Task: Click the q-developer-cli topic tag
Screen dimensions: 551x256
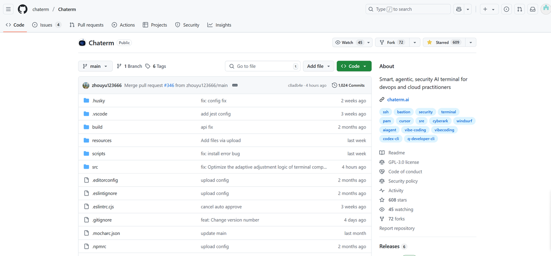Action: (421, 139)
